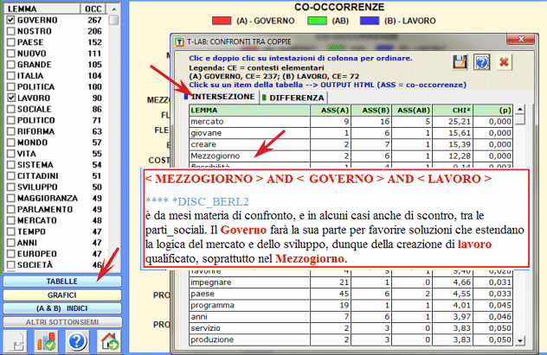Select the 'creare' row in table
This screenshot has height=355, width=547.
(x=351, y=144)
